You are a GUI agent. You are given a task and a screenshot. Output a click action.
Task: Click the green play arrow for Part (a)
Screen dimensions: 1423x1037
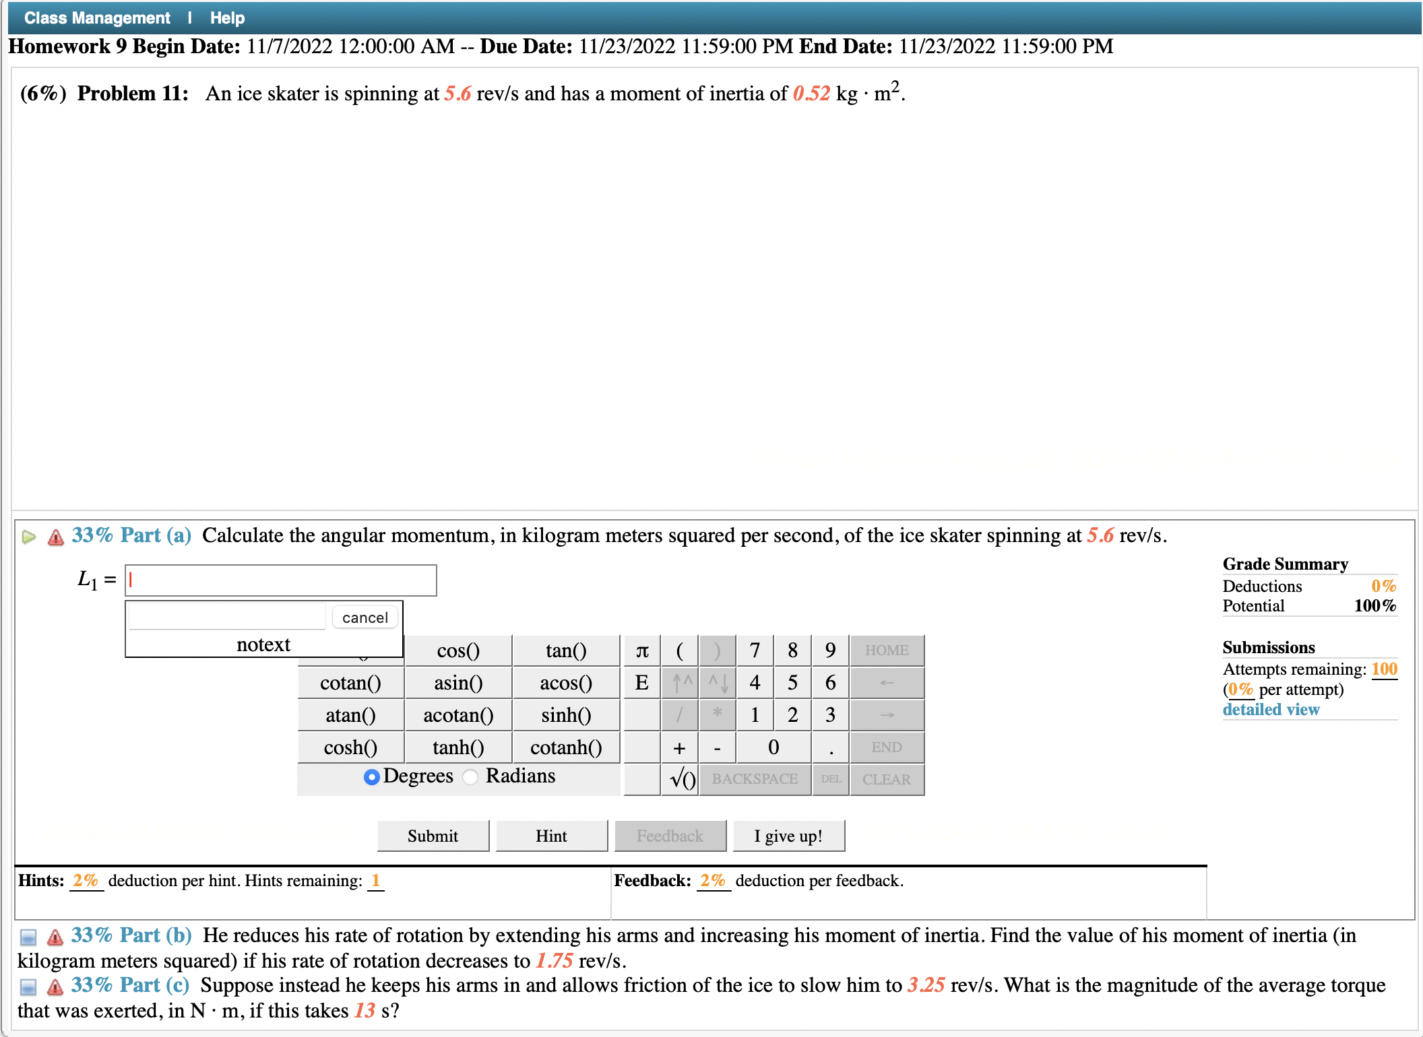28,535
